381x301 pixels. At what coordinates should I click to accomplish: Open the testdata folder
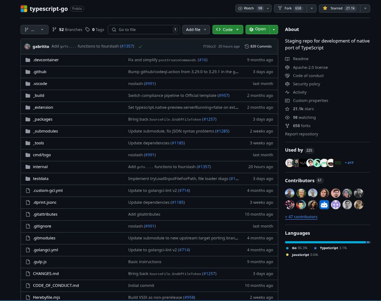pyautogui.click(x=41, y=179)
